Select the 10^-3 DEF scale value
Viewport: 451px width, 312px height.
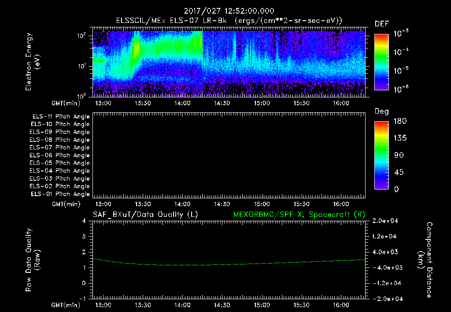401,33
